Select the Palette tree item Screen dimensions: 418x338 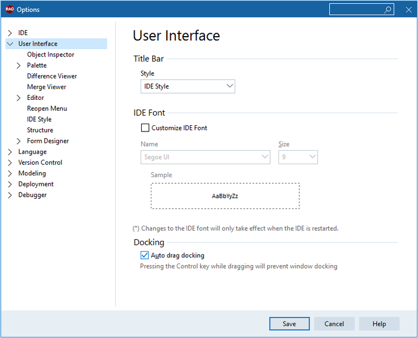[37, 65]
